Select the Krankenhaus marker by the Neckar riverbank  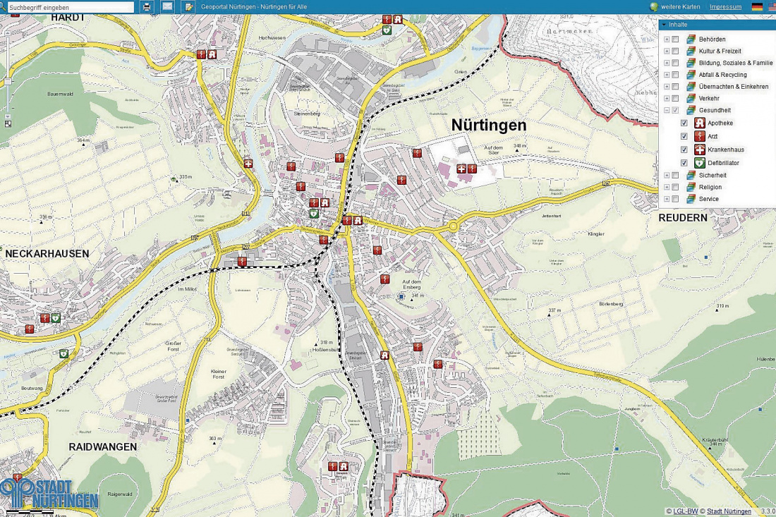[x=248, y=163]
